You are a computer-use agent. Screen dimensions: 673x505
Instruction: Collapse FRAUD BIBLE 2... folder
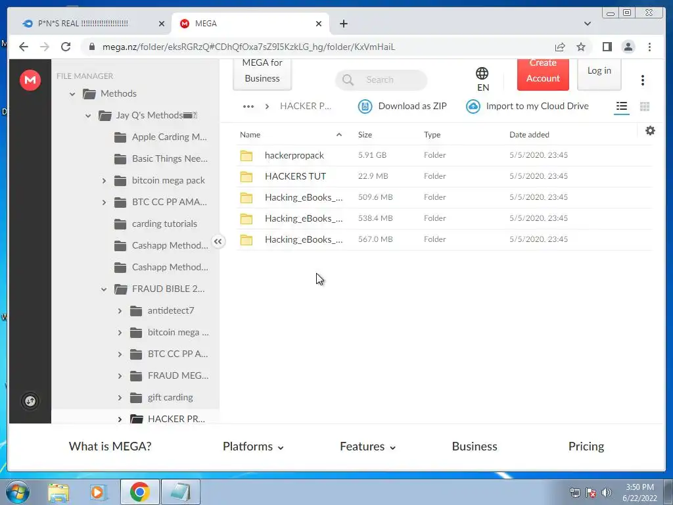(104, 289)
